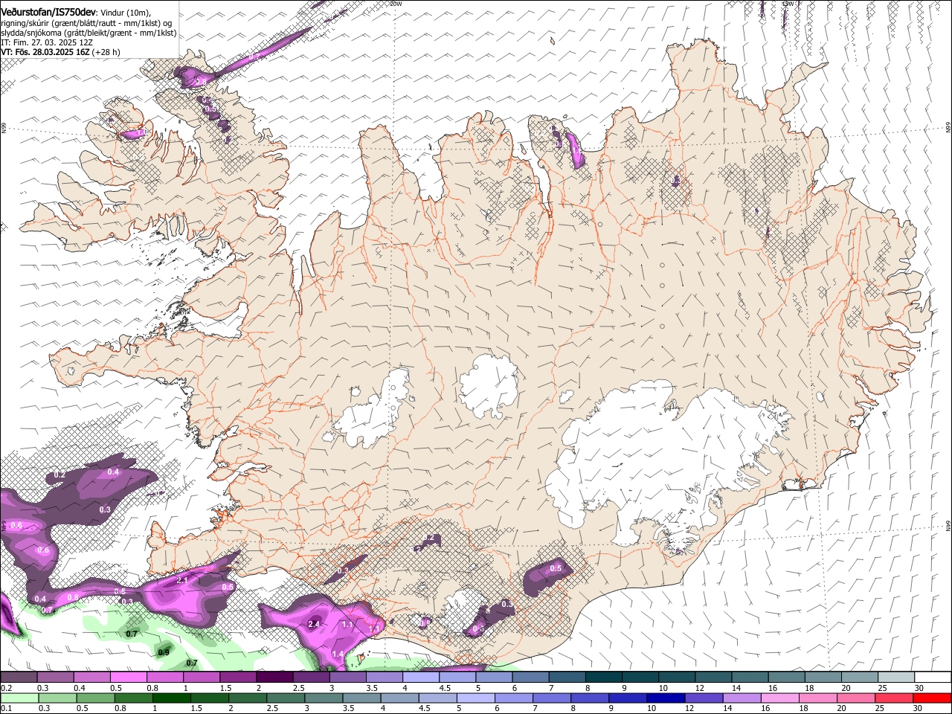Viewport: 952px width, 714px height.
Task: Click the "4.5" label under the top legend row
Action: [x=444, y=688]
